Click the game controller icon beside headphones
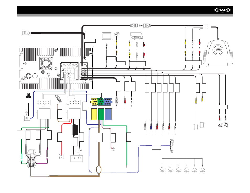 click(220, 126)
